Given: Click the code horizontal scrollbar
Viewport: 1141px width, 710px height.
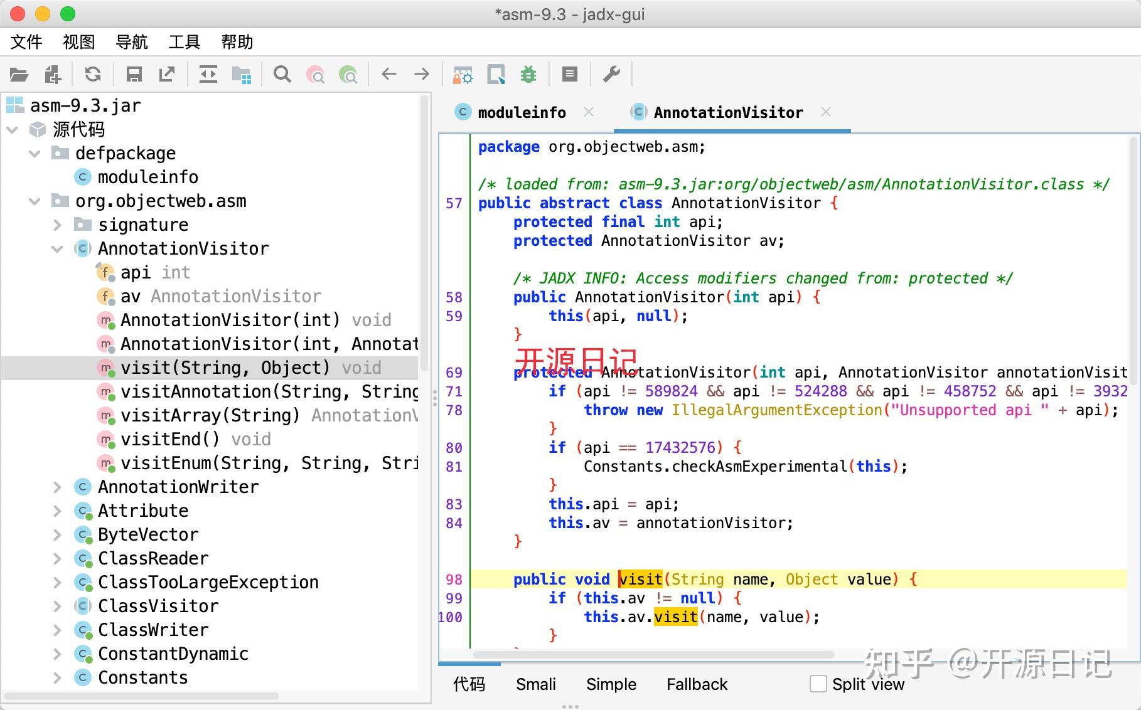Looking at the screenshot, I should [653, 655].
